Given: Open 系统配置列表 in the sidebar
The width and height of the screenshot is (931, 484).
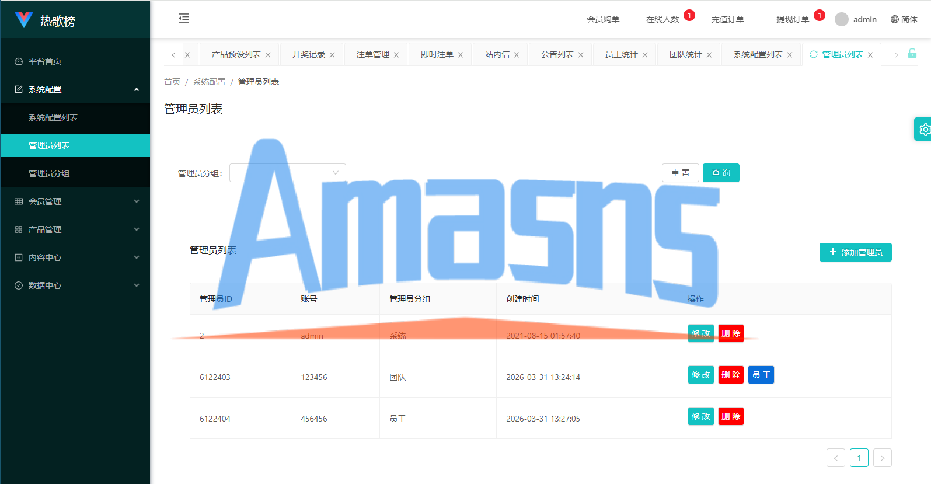Looking at the screenshot, I should point(75,117).
